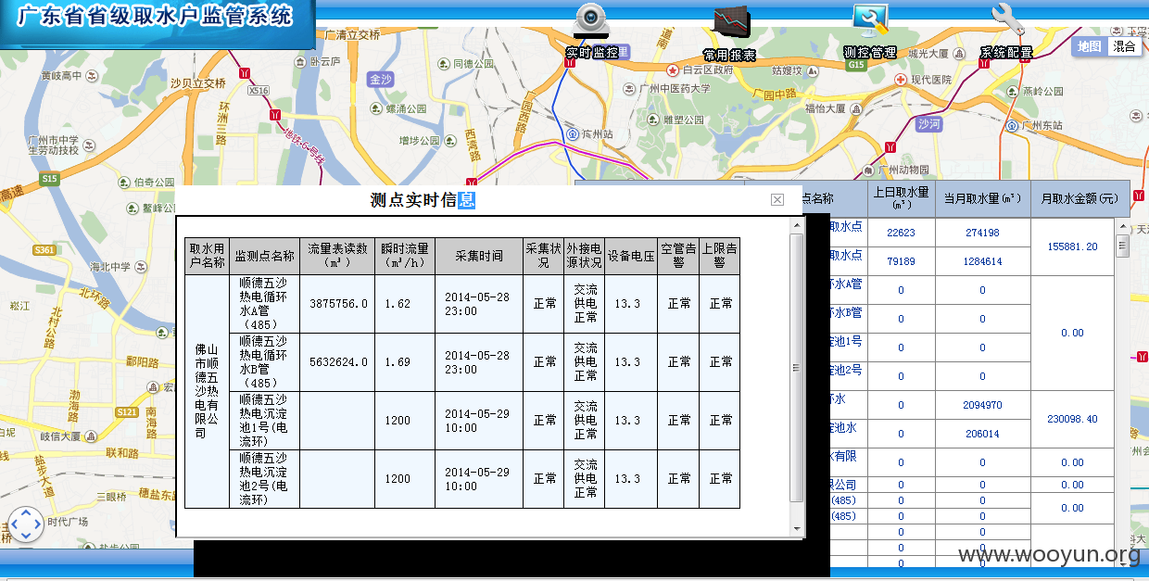Click the 广州站 railway marker
The image size is (1149, 581).
(x=574, y=133)
